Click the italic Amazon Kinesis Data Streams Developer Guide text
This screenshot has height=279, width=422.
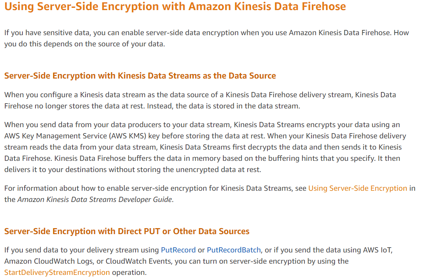95,199
